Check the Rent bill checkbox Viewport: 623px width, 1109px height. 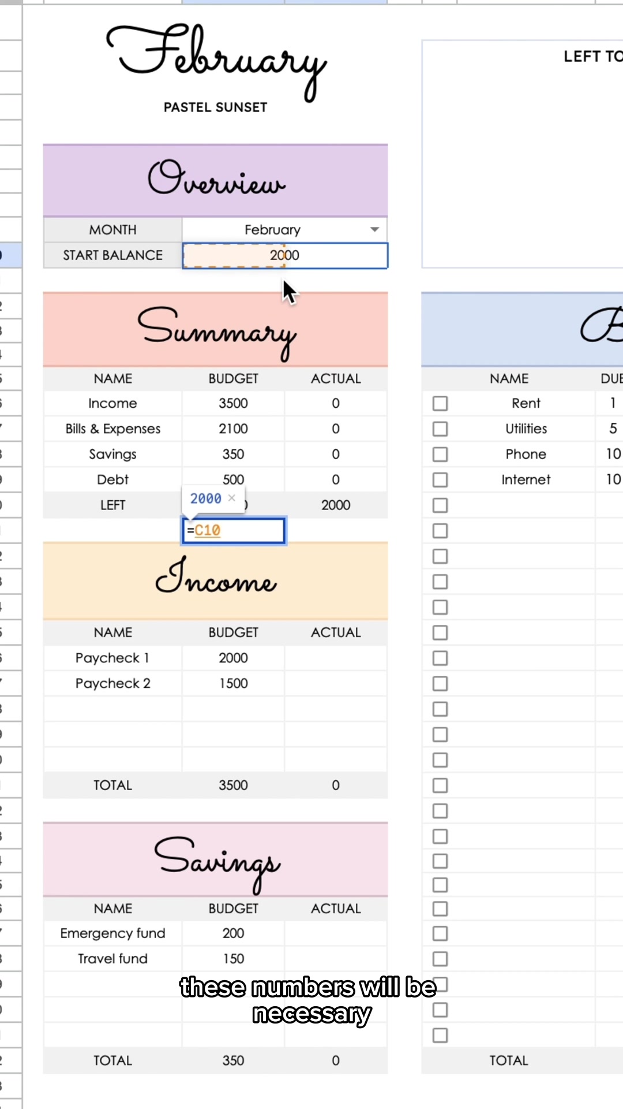(440, 403)
